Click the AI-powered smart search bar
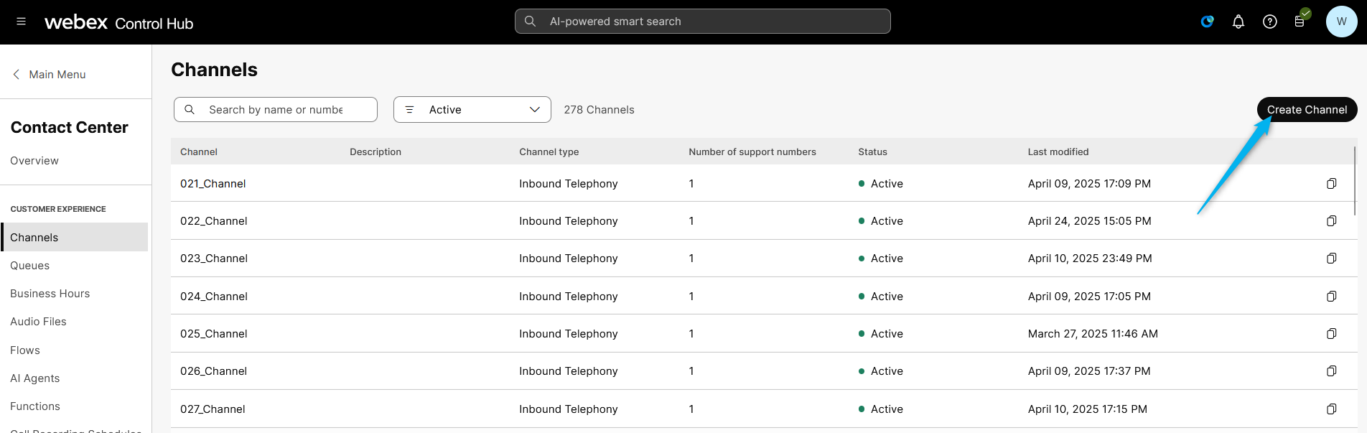 point(702,22)
